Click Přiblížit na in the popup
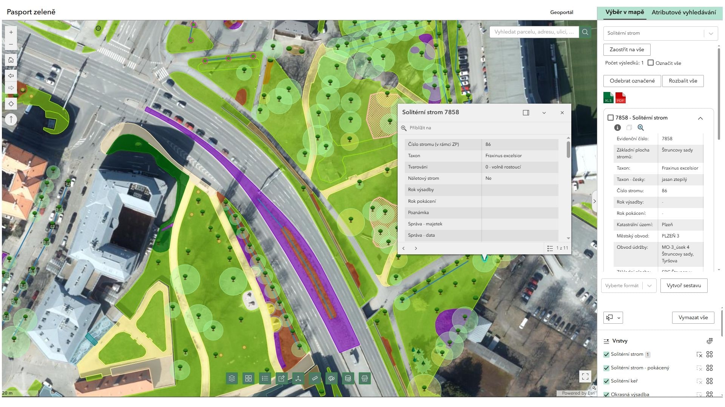The height and width of the screenshot is (407, 725). click(416, 128)
